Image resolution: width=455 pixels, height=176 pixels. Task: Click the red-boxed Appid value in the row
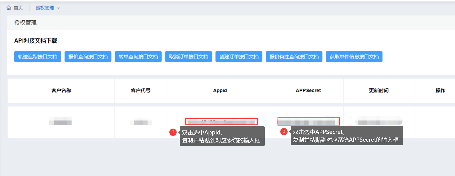point(221,122)
